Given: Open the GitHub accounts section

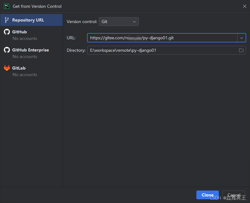Looking at the screenshot, I should 31,35.
